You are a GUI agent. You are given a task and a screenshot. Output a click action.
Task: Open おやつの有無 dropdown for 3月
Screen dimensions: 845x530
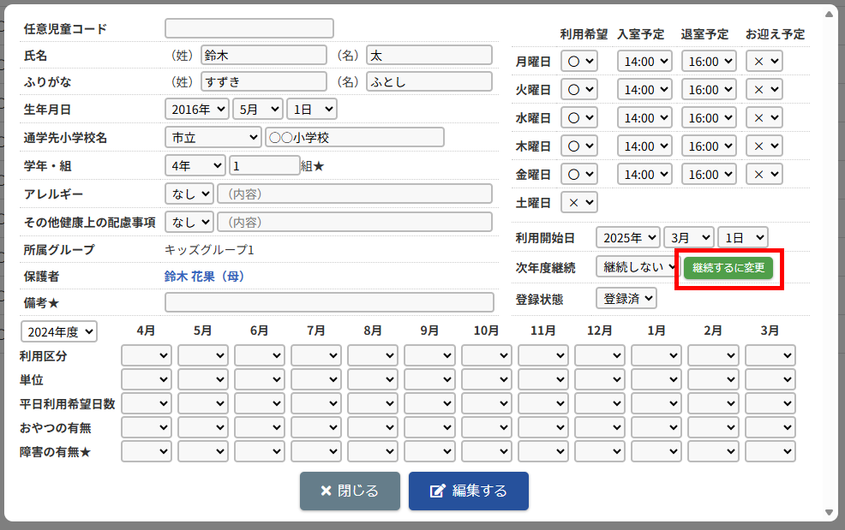770,427
